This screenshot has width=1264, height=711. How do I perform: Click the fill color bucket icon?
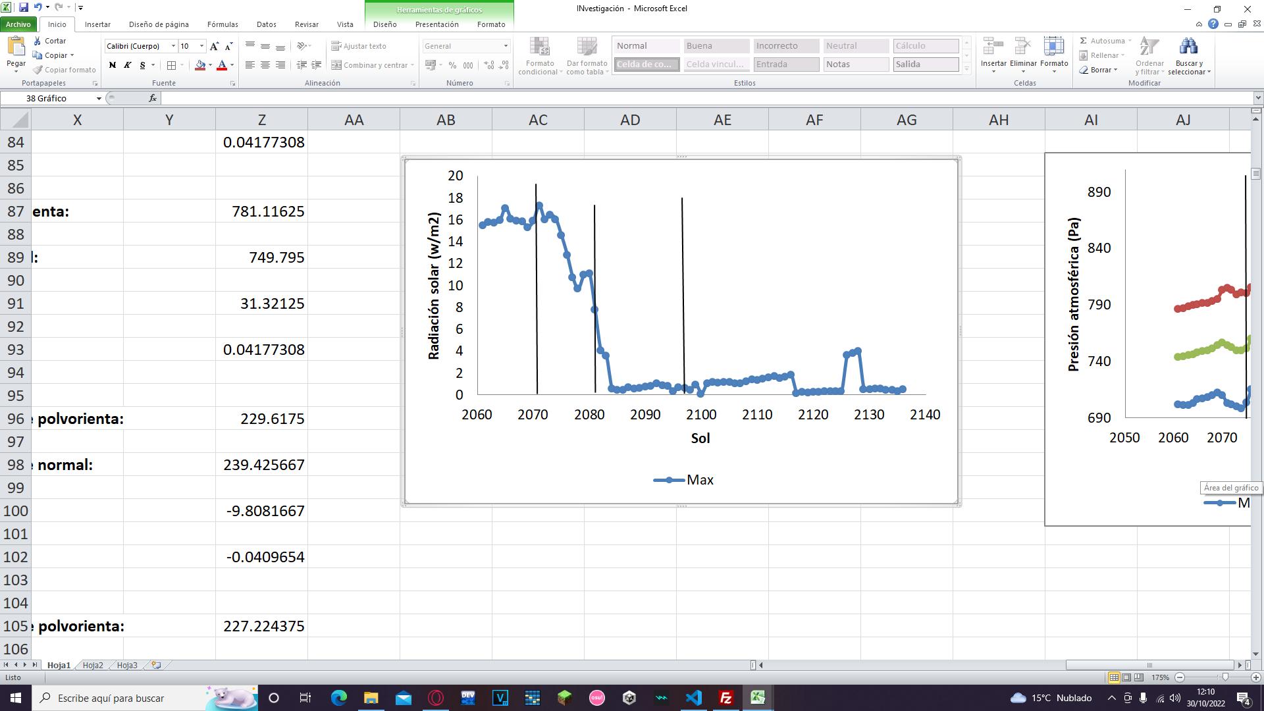(x=200, y=65)
